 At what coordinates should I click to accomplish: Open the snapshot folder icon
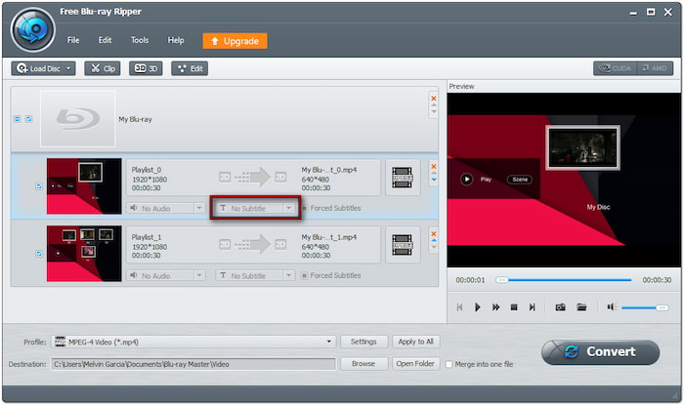[581, 307]
